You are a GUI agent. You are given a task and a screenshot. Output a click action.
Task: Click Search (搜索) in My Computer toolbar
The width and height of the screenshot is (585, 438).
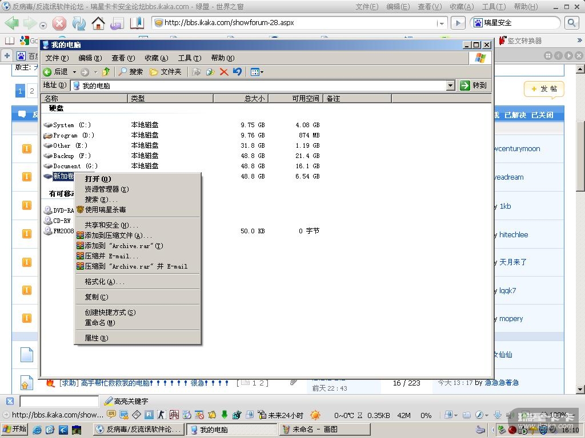[x=131, y=72]
